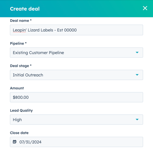Click the Lead Quality field label
Image resolution: width=153 pixels, height=148 pixels.
(21, 111)
